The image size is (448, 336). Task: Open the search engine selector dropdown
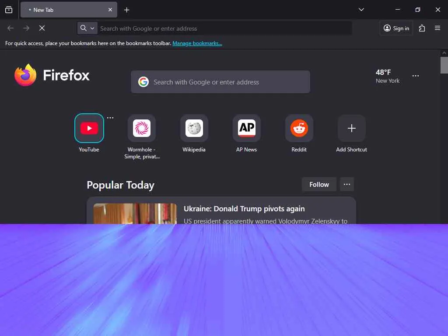[x=87, y=28]
